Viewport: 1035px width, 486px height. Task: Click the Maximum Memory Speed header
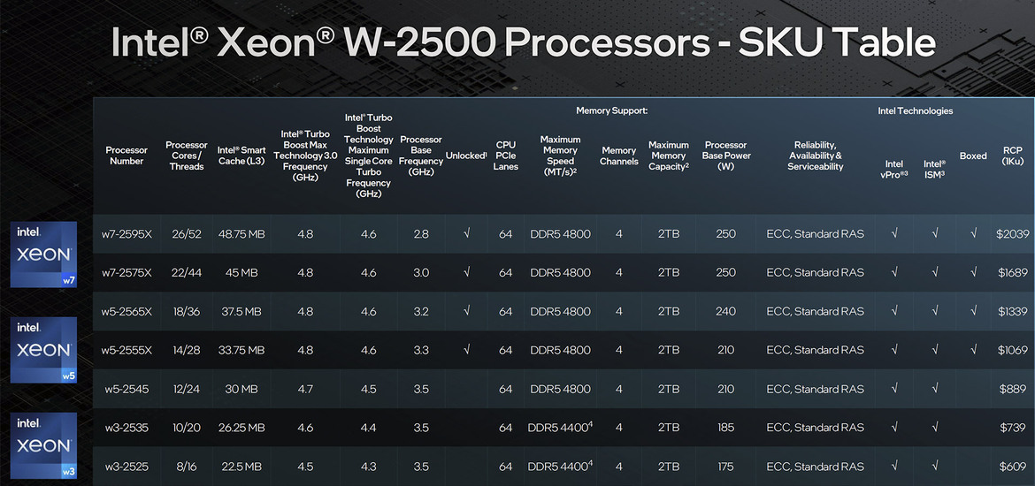click(561, 156)
